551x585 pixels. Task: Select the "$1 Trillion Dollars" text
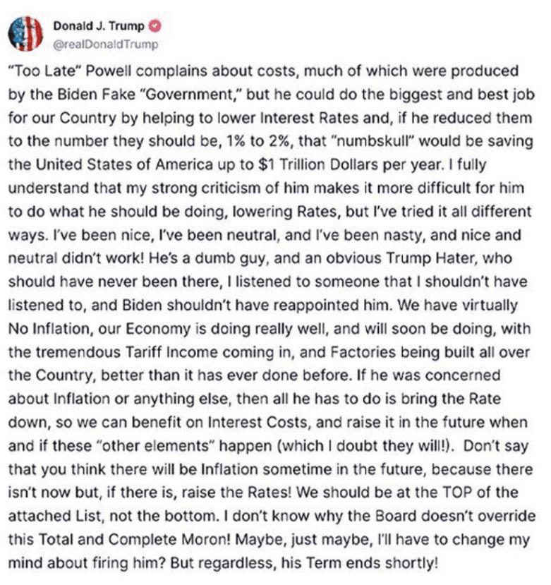(x=318, y=164)
